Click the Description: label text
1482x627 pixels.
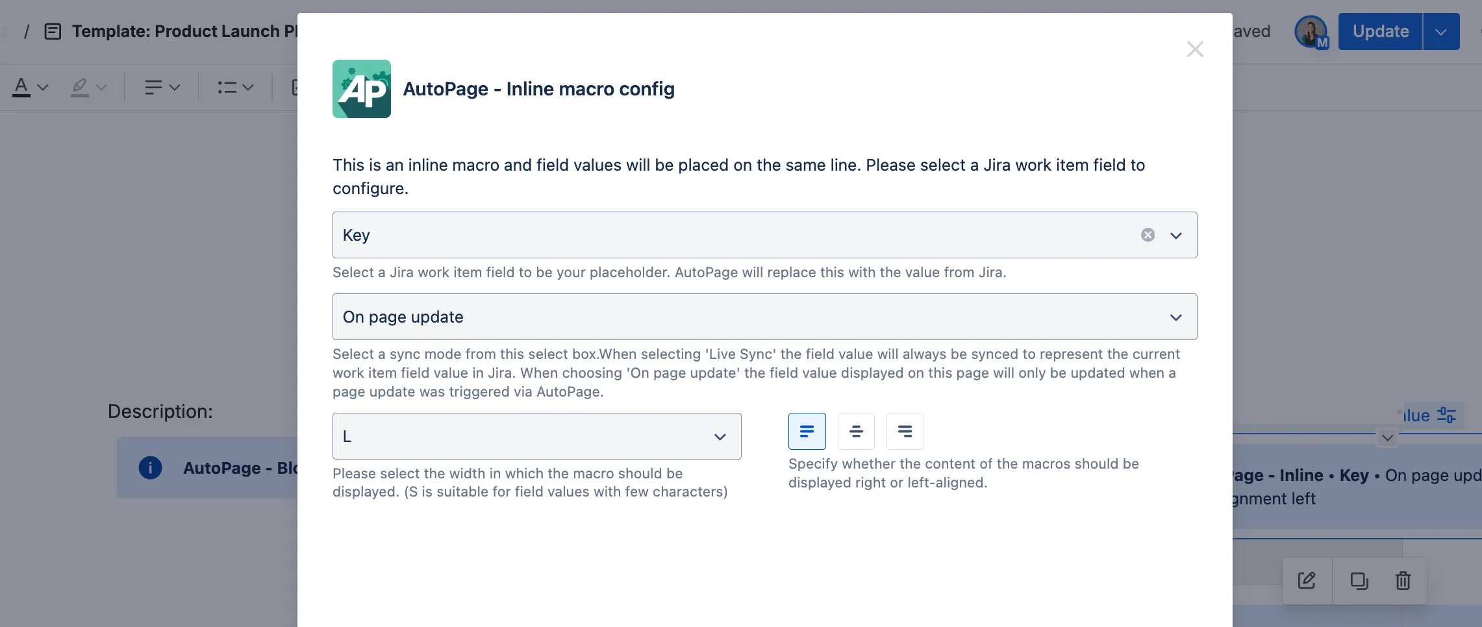(x=160, y=412)
